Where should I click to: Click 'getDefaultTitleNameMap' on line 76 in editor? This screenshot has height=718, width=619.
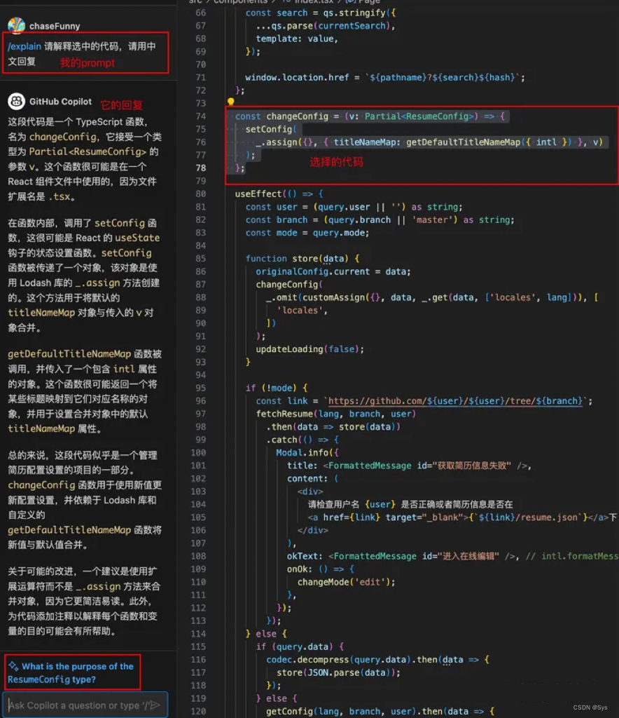(463, 142)
